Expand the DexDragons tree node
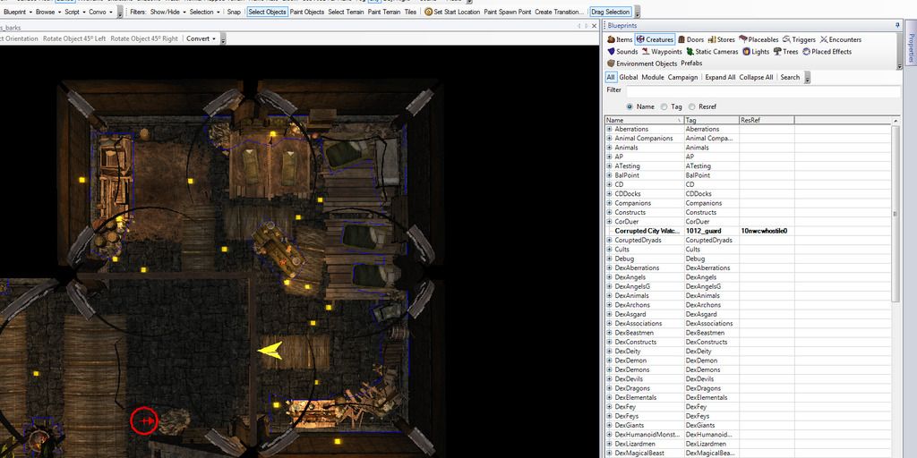Viewport: 917px width, 458px height. (x=610, y=388)
